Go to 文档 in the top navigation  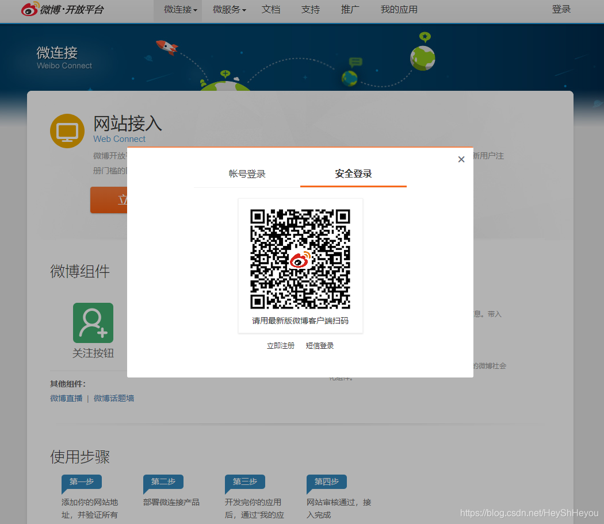(x=271, y=10)
